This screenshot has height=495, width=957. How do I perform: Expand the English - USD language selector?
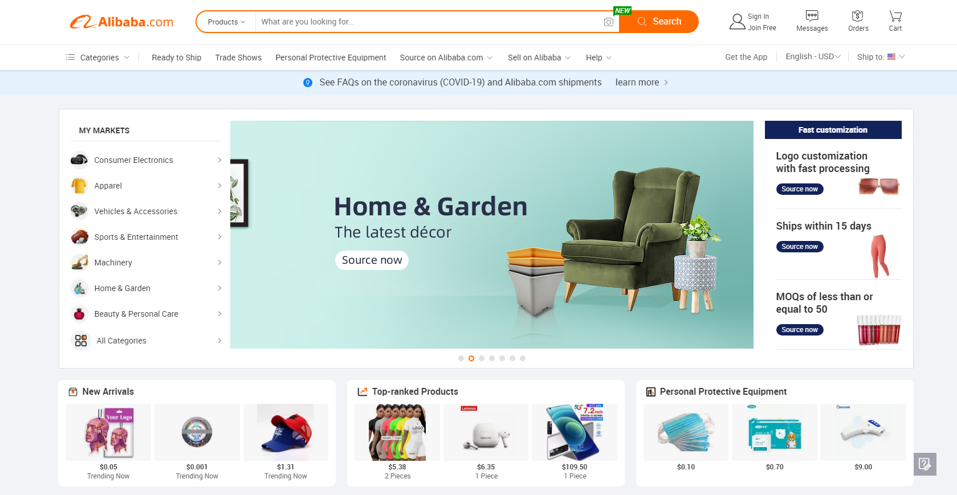[x=813, y=57]
